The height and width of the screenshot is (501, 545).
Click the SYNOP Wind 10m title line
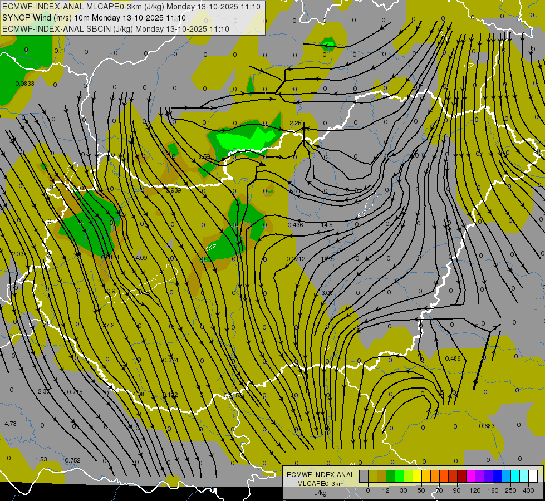[94, 18]
